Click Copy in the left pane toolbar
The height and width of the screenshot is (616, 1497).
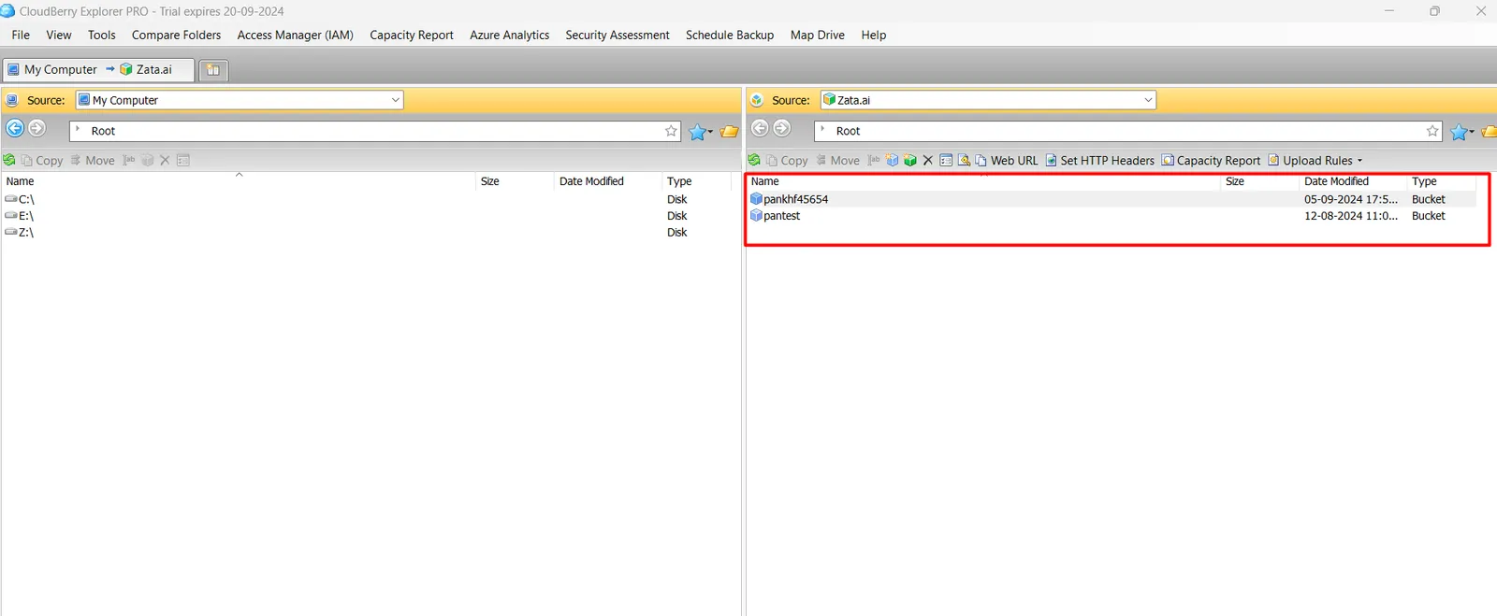click(42, 161)
